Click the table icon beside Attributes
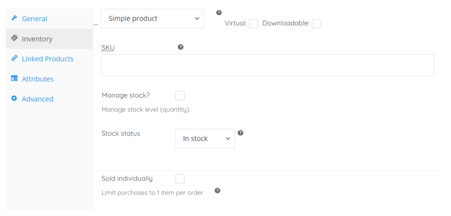This screenshot has width=451, height=216. [14, 79]
